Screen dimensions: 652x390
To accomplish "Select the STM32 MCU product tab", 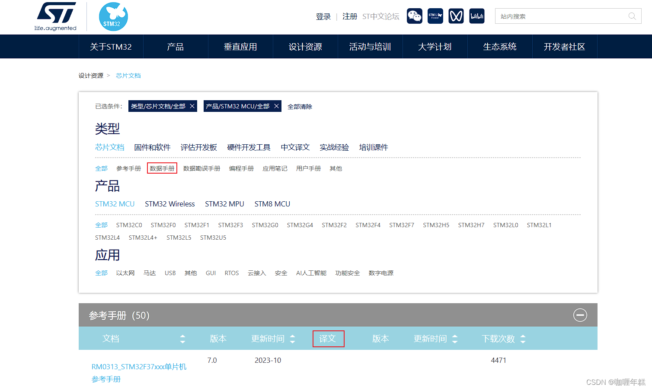I will [115, 204].
